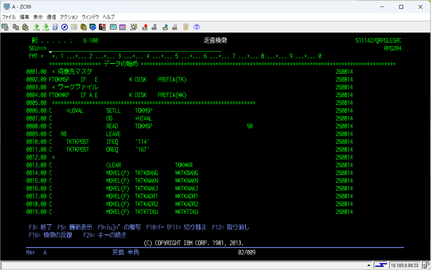Viewport: 431px width, 270px height.
Task: Click the screen copy/print screen icon
Action: [x=5, y=27]
